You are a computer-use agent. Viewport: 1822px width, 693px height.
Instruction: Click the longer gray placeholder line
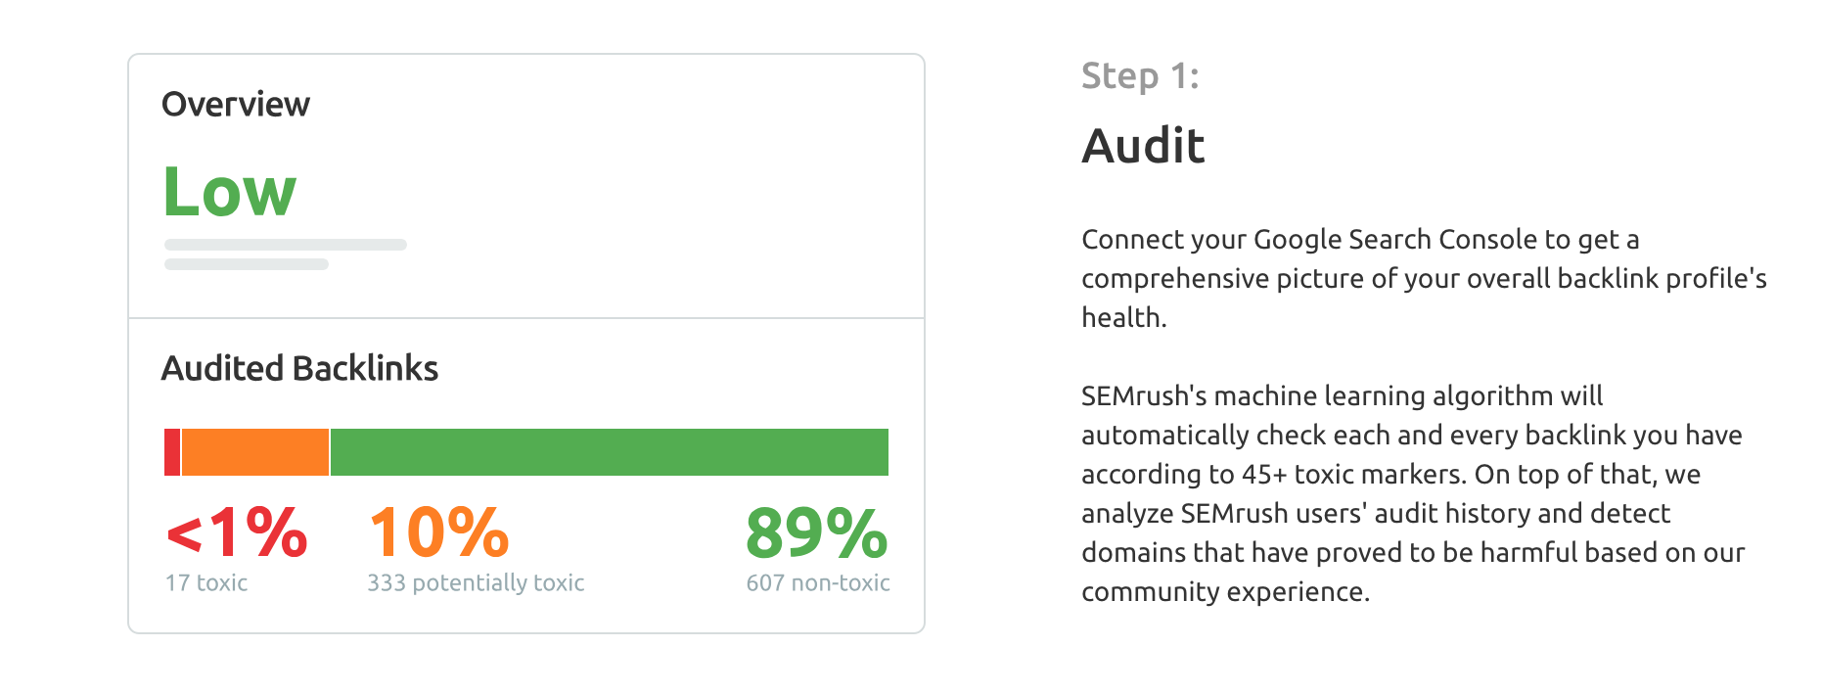[286, 245]
